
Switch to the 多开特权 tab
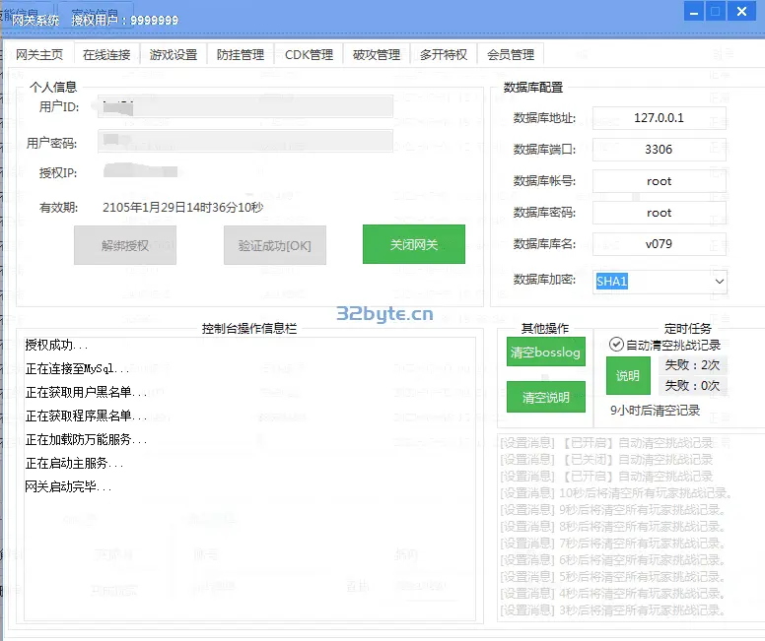444,54
